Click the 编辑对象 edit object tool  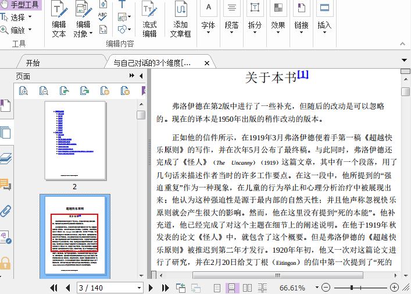pyautogui.click(x=83, y=19)
